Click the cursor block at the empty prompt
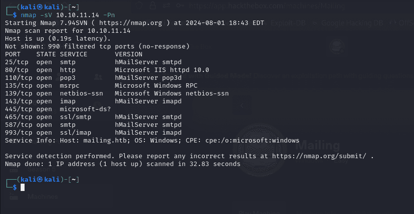 23,187
